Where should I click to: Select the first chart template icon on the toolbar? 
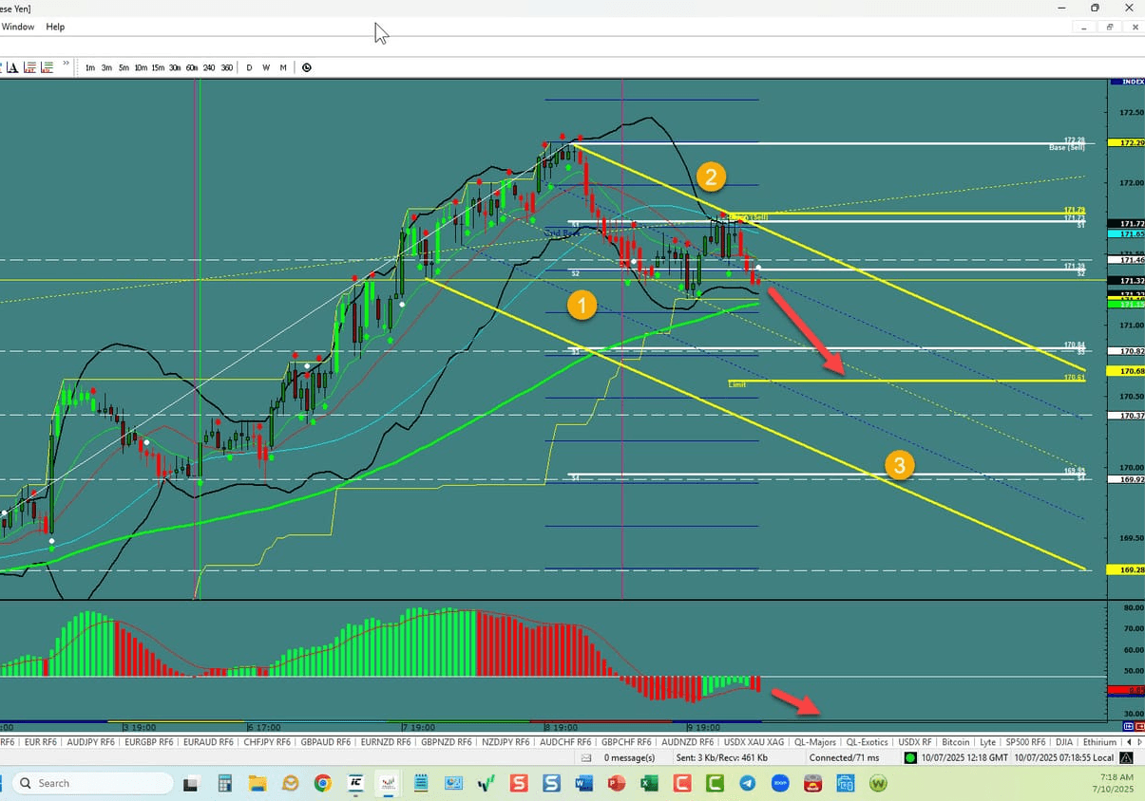tap(29, 67)
